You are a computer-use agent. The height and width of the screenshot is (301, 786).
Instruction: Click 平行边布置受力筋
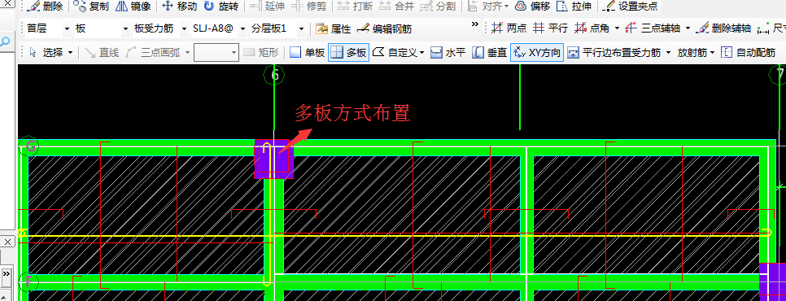tap(614, 52)
